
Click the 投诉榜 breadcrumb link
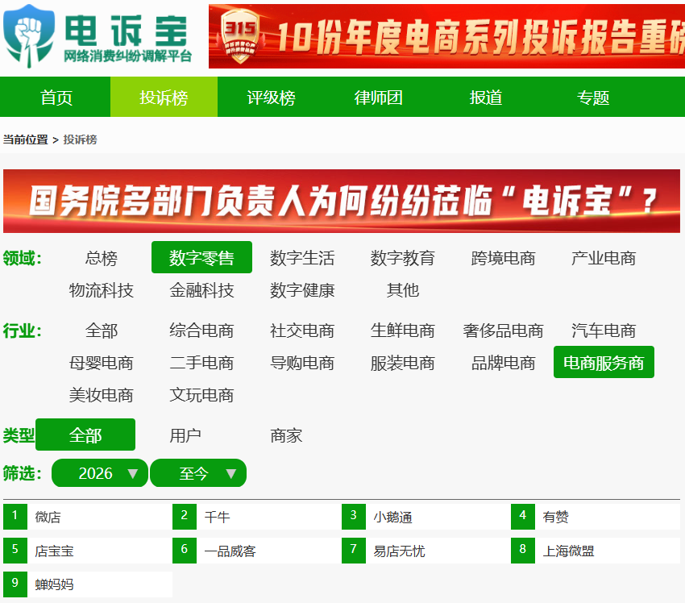[x=80, y=139]
